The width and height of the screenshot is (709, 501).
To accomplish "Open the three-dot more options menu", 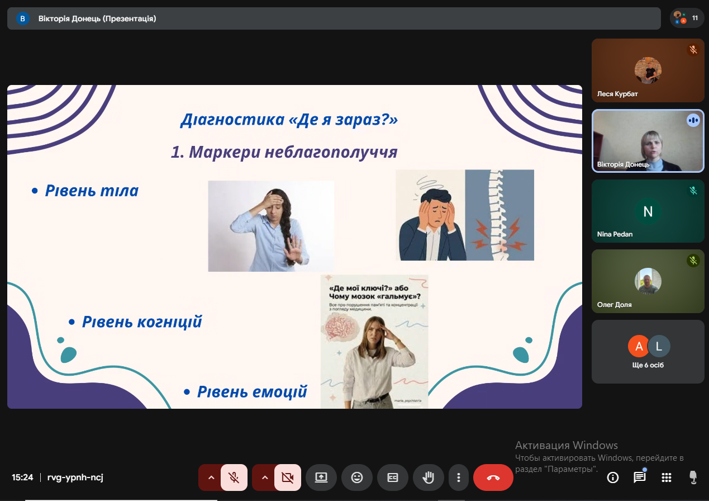I will click(x=458, y=478).
